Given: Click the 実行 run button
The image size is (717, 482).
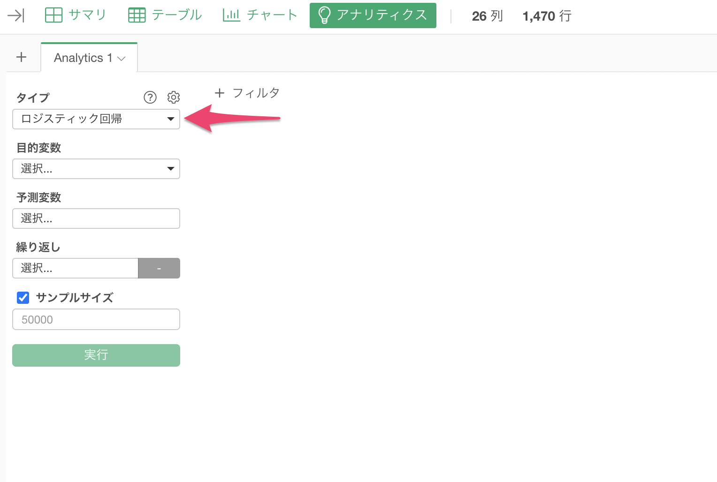Looking at the screenshot, I should point(96,355).
